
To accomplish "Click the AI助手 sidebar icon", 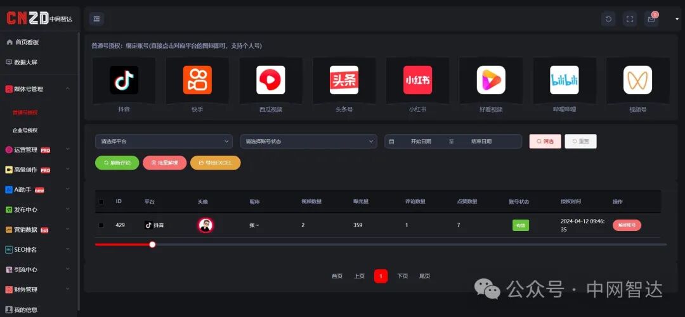I will 9,190.
